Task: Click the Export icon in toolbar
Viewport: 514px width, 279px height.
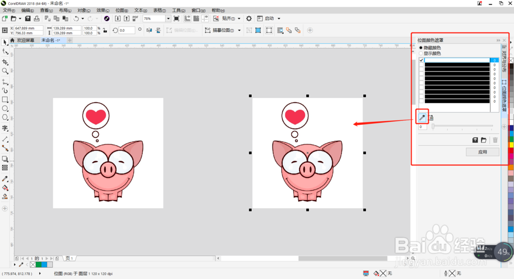Action: point(126,18)
